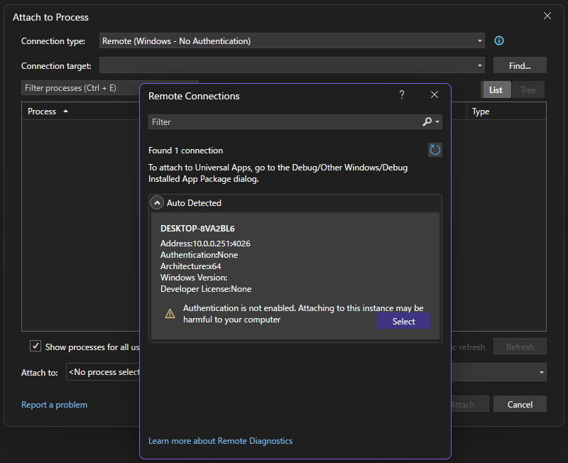
Task: Click the Find... button
Action: [520, 66]
